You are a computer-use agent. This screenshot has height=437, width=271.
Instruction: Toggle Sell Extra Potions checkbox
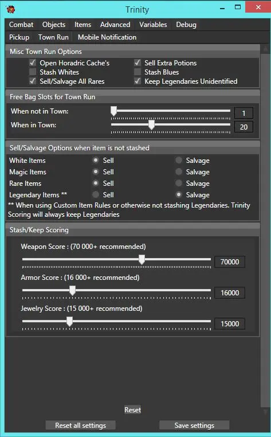(138, 63)
